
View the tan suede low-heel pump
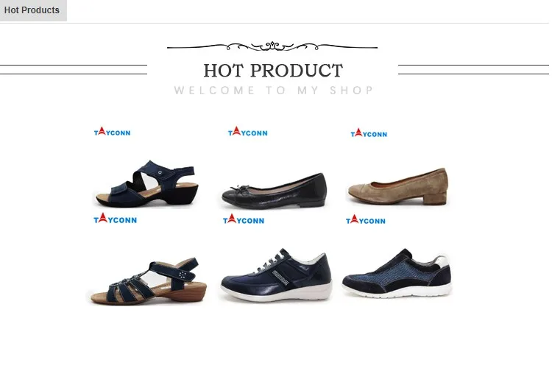397,186
